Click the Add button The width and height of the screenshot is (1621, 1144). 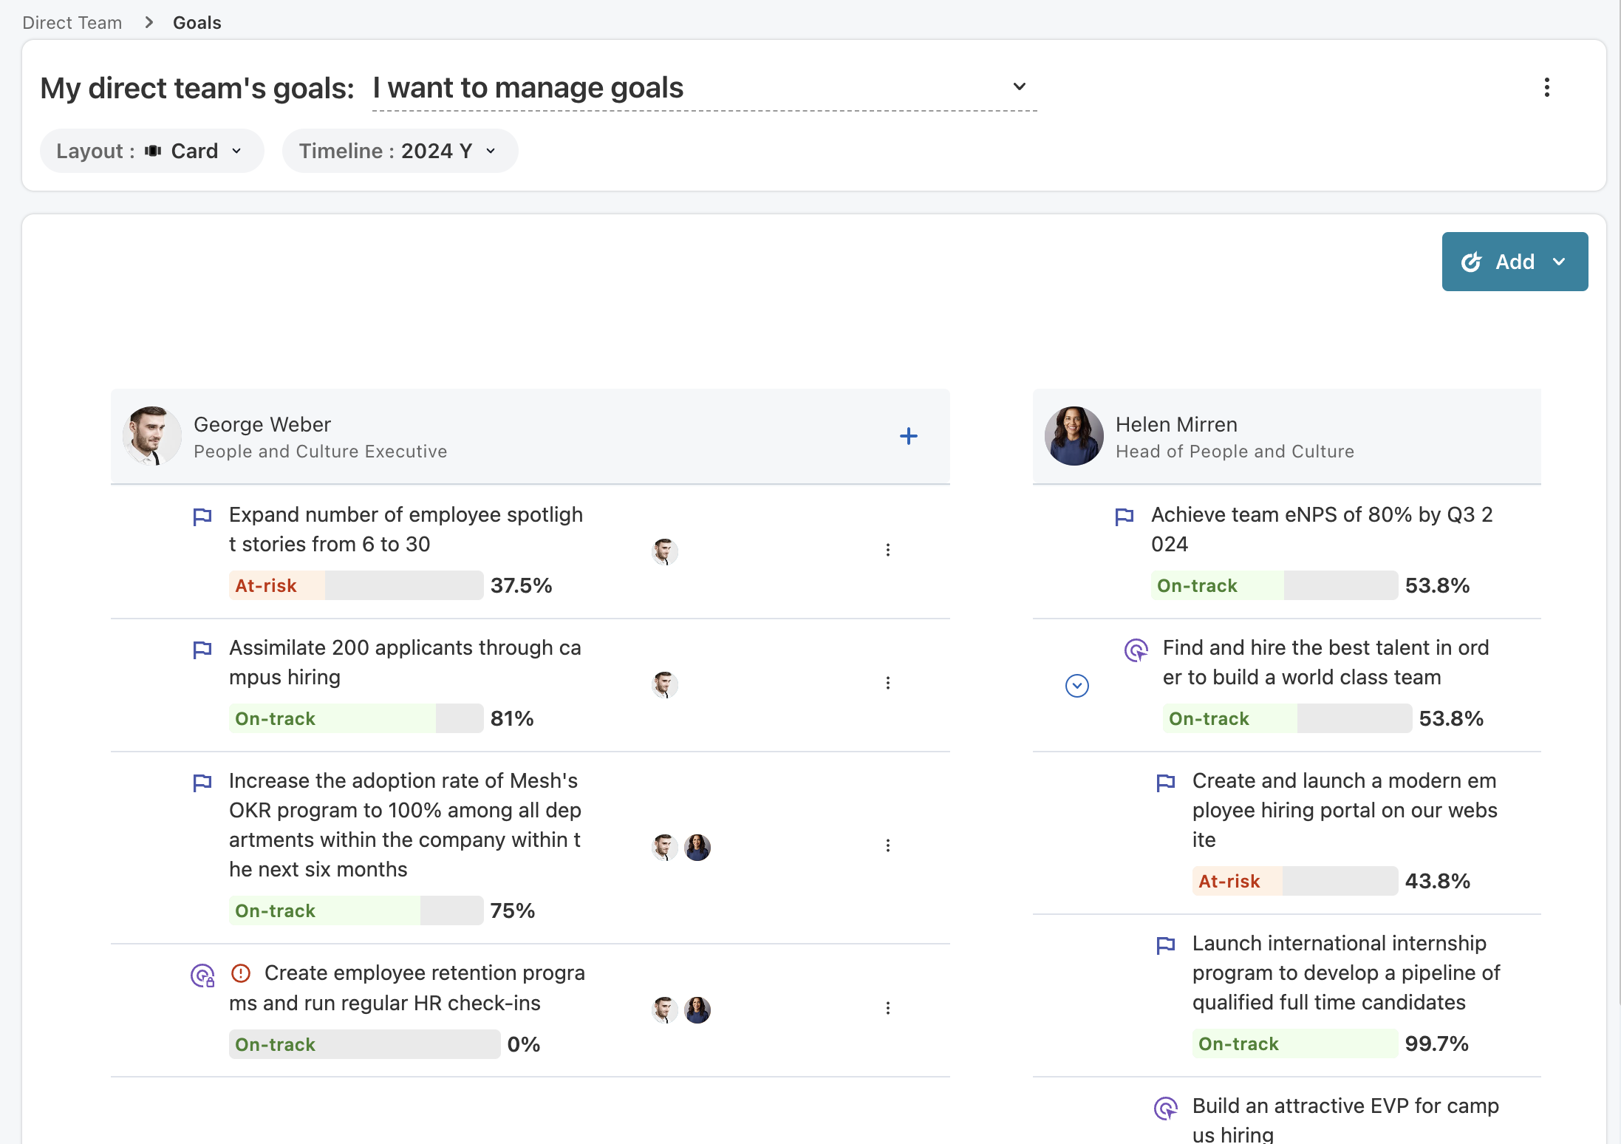pos(1514,262)
